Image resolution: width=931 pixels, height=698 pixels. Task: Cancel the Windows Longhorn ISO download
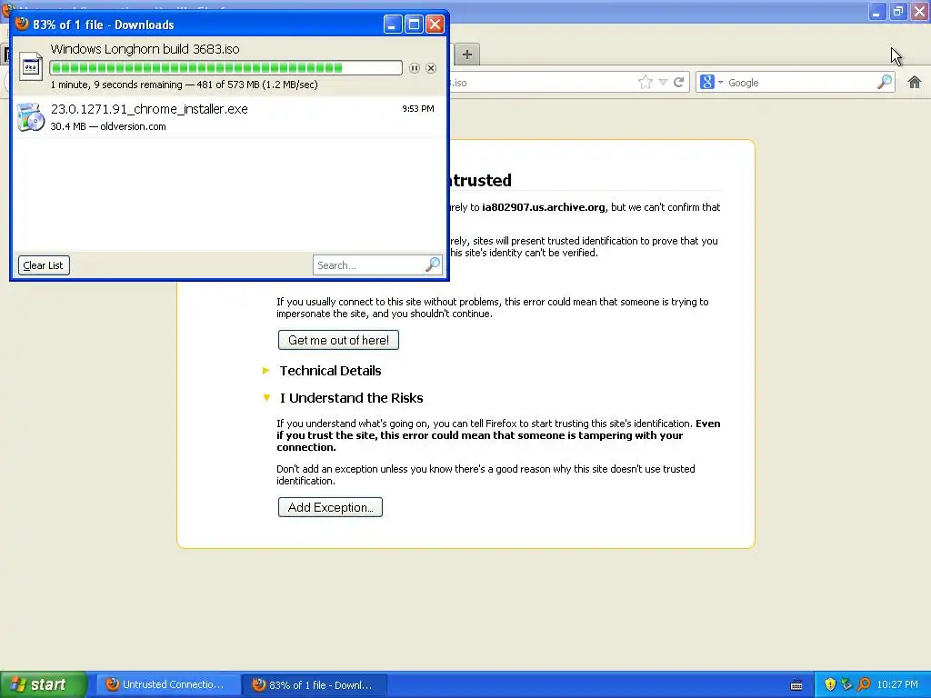[x=431, y=68]
